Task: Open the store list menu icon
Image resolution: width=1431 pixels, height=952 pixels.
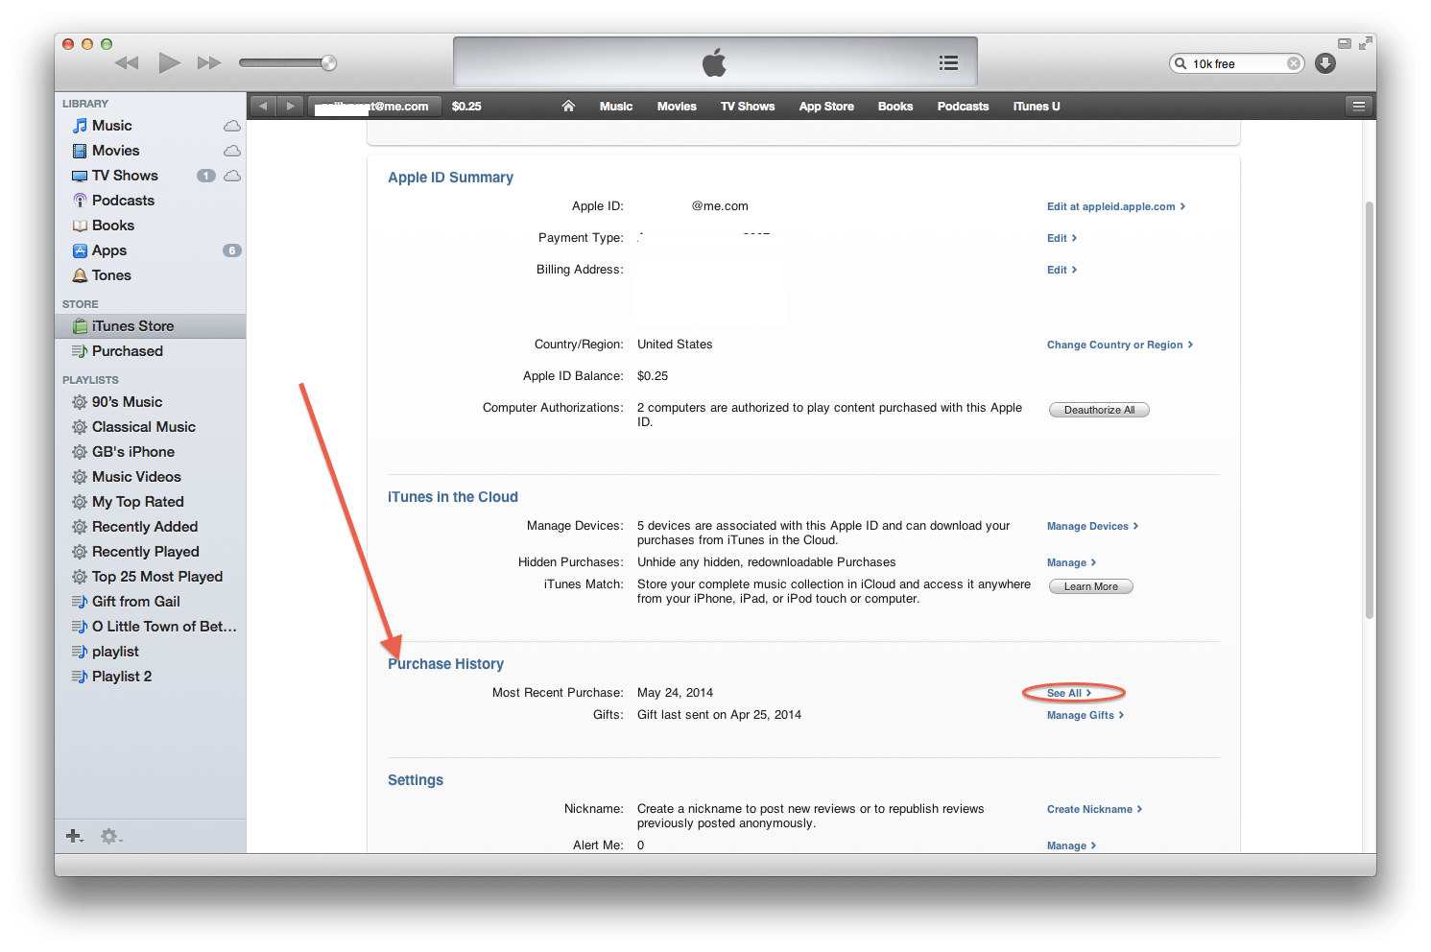Action: click(1358, 107)
